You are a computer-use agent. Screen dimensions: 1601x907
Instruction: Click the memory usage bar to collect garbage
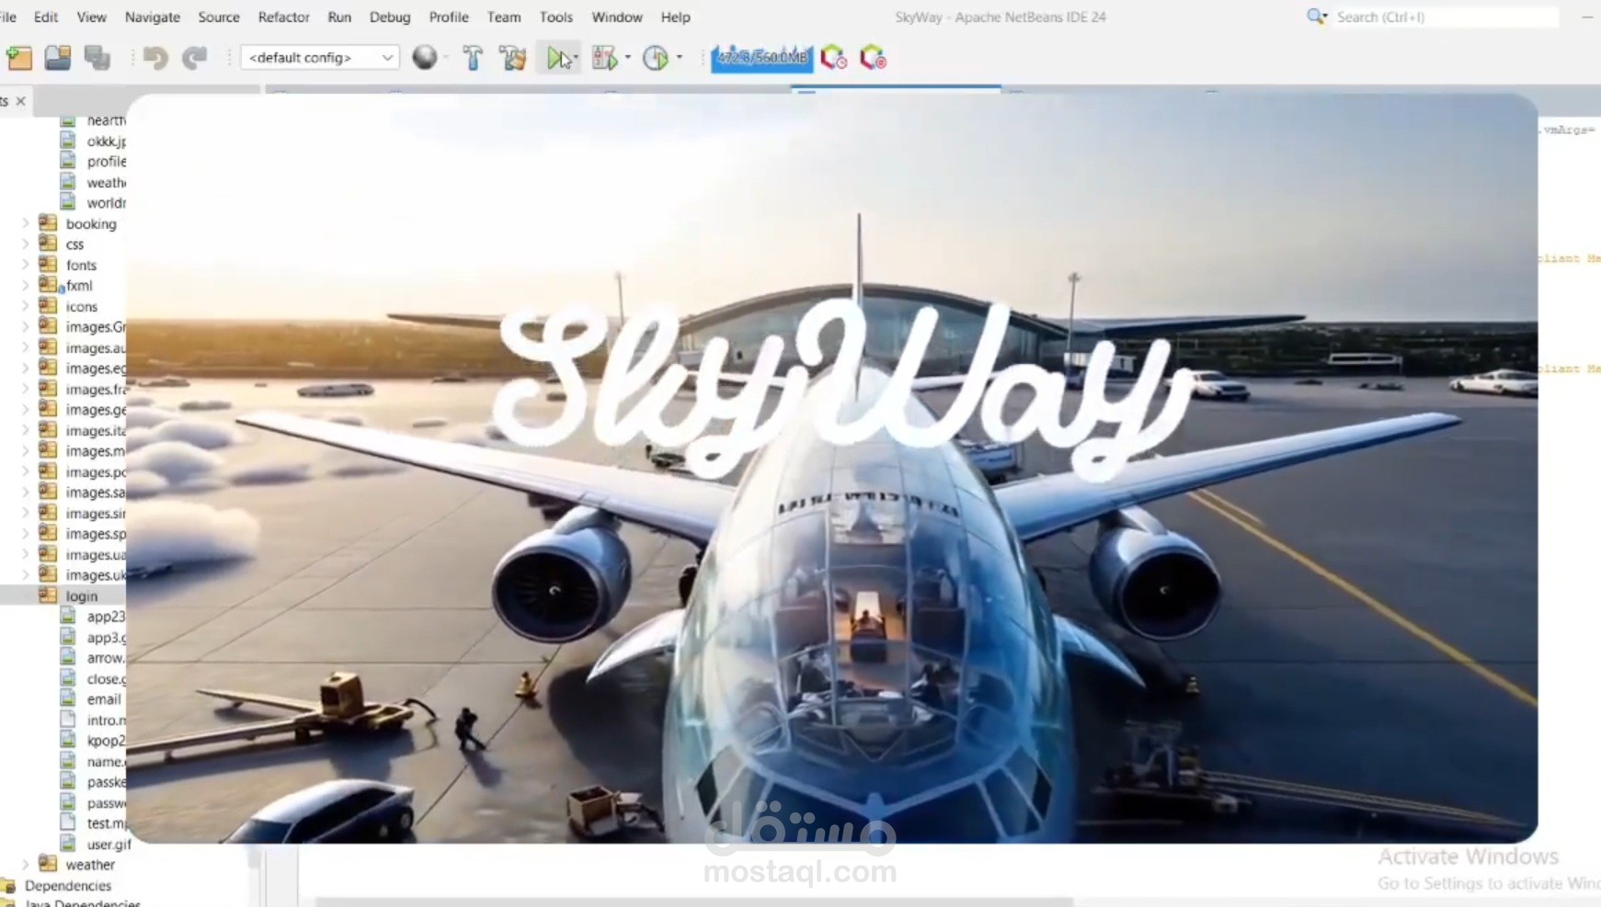[x=761, y=57]
